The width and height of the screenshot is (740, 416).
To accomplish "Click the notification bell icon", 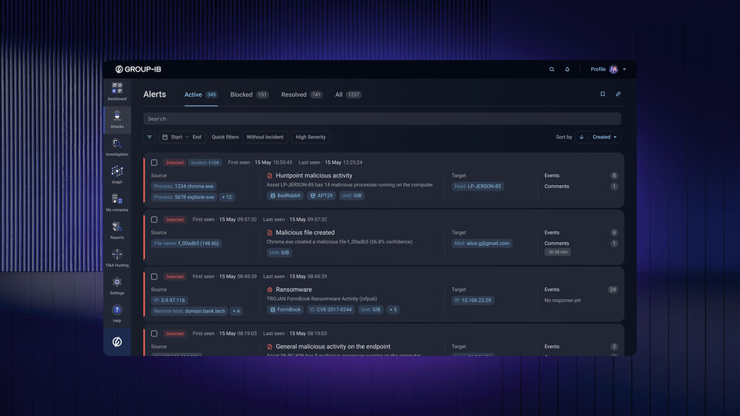I will point(567,69).
